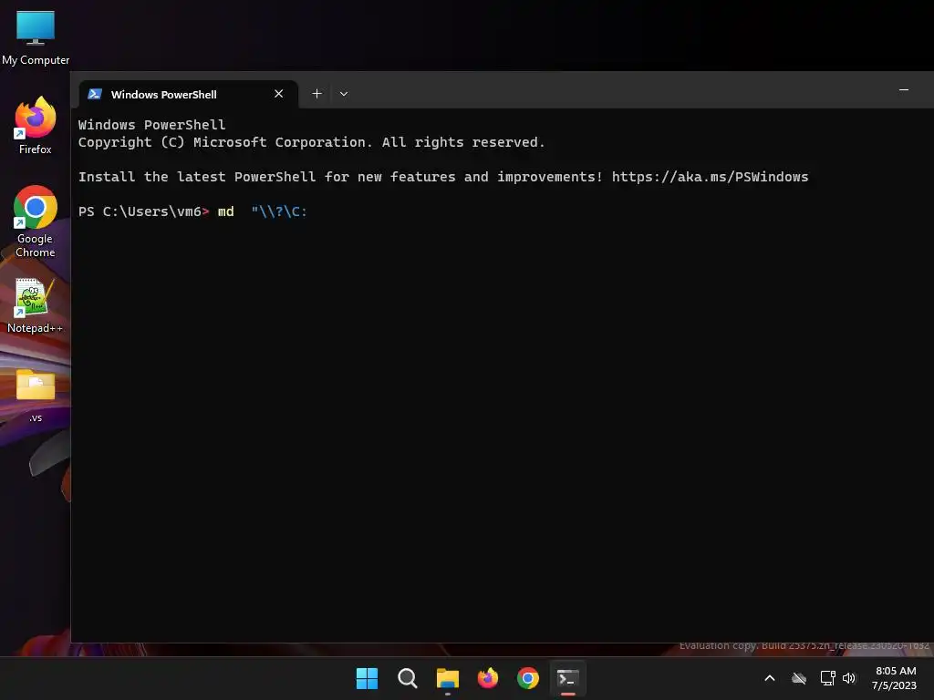934x700 pixels.
Task: Select the .vs folder on desktop
Action: pos(36,396)
